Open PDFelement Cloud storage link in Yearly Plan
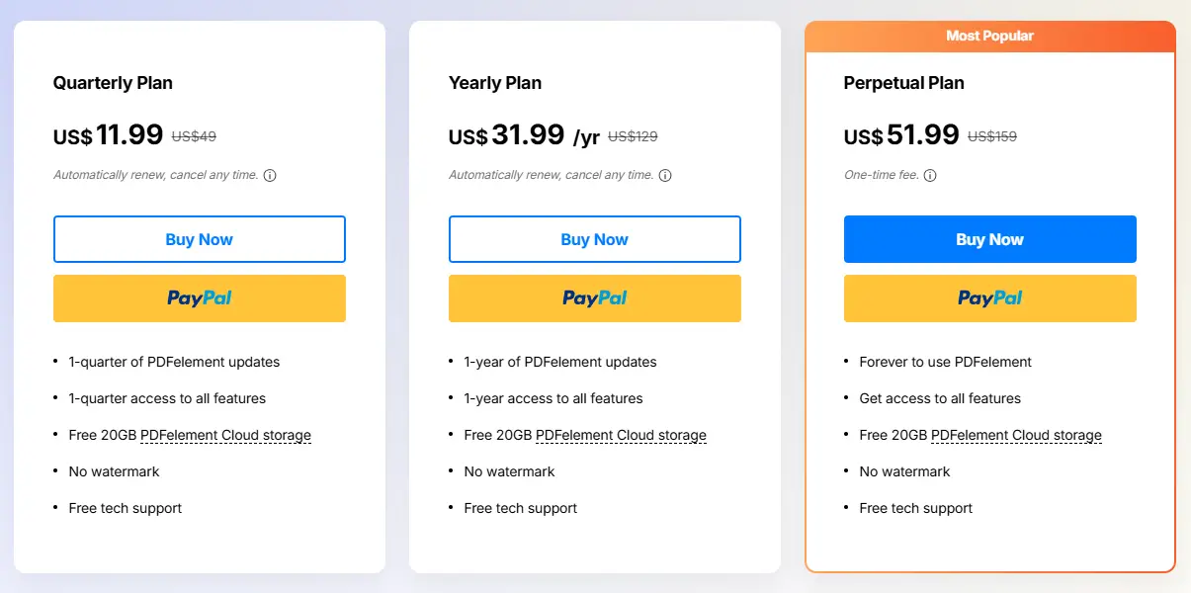The width and height of the screenshot is (1191, 593). pos(621,436)
